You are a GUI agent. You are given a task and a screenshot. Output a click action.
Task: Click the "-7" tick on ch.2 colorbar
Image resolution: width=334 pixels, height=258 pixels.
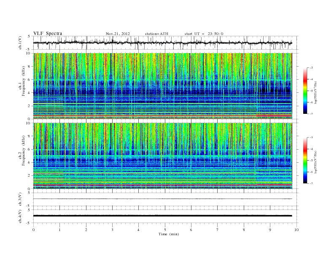tap(311, 183)
